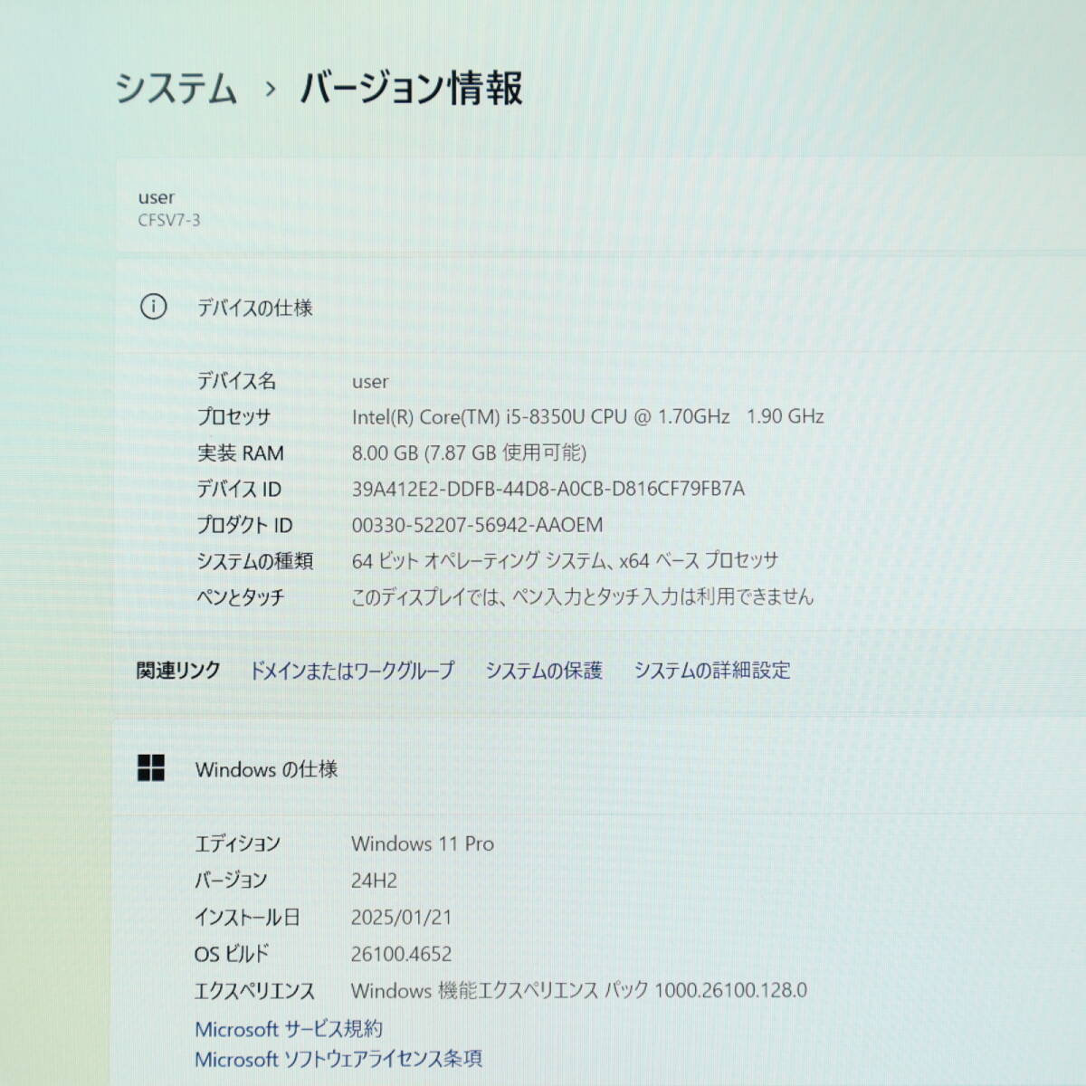This screenshot has width=1086, height=1086.
Task: Click the OS ビルド label
Action: click(x=232, y=954)
